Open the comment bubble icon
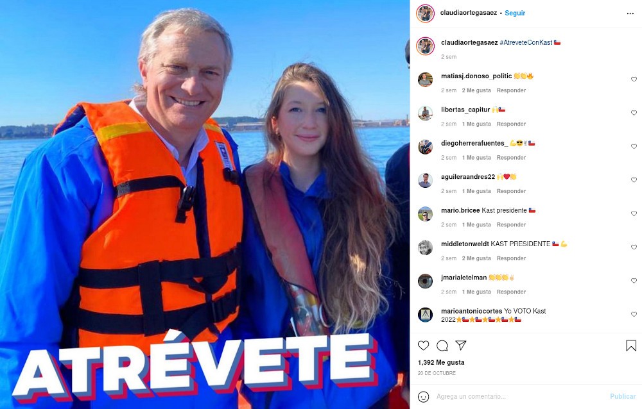Image resolution: width=642 pixels, height=409 pixels. pyautogui.click(x=442, y=346)
